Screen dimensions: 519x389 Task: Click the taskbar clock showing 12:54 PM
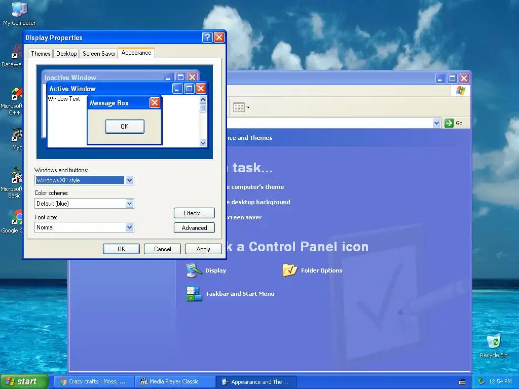tap(500, 381)
